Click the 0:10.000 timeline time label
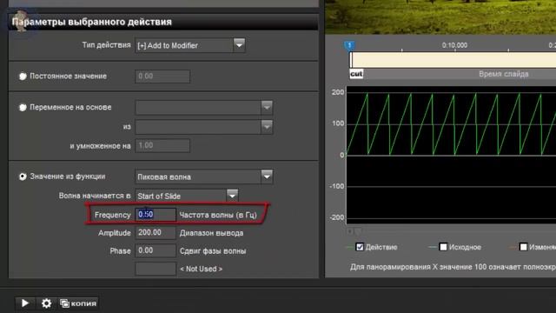556x313 pixels. 454,45
